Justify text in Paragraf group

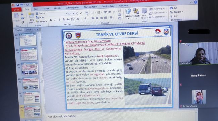click(x=106, y=18)
